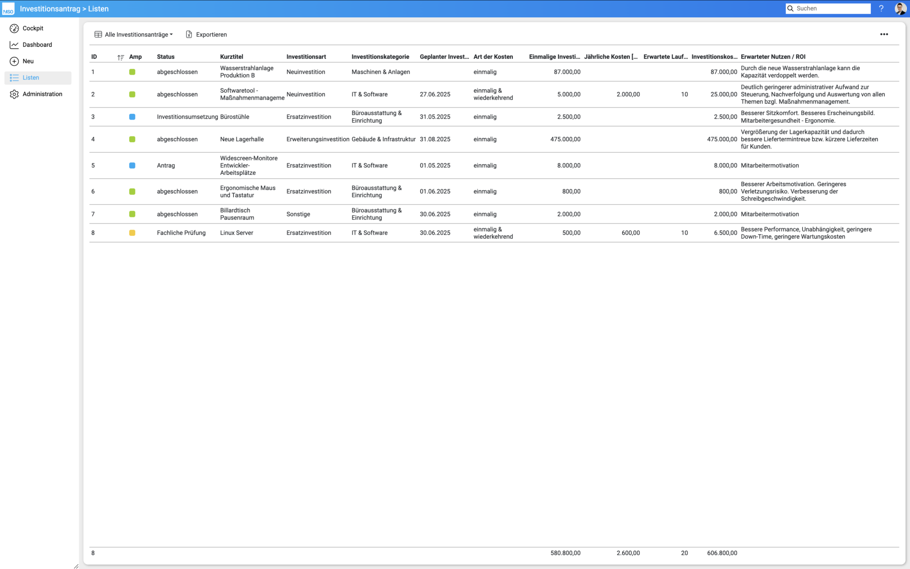The height and width of the screenshot is (569, 910).
Task: Click the MSO logo icon
Action: [x=8, y=9]
